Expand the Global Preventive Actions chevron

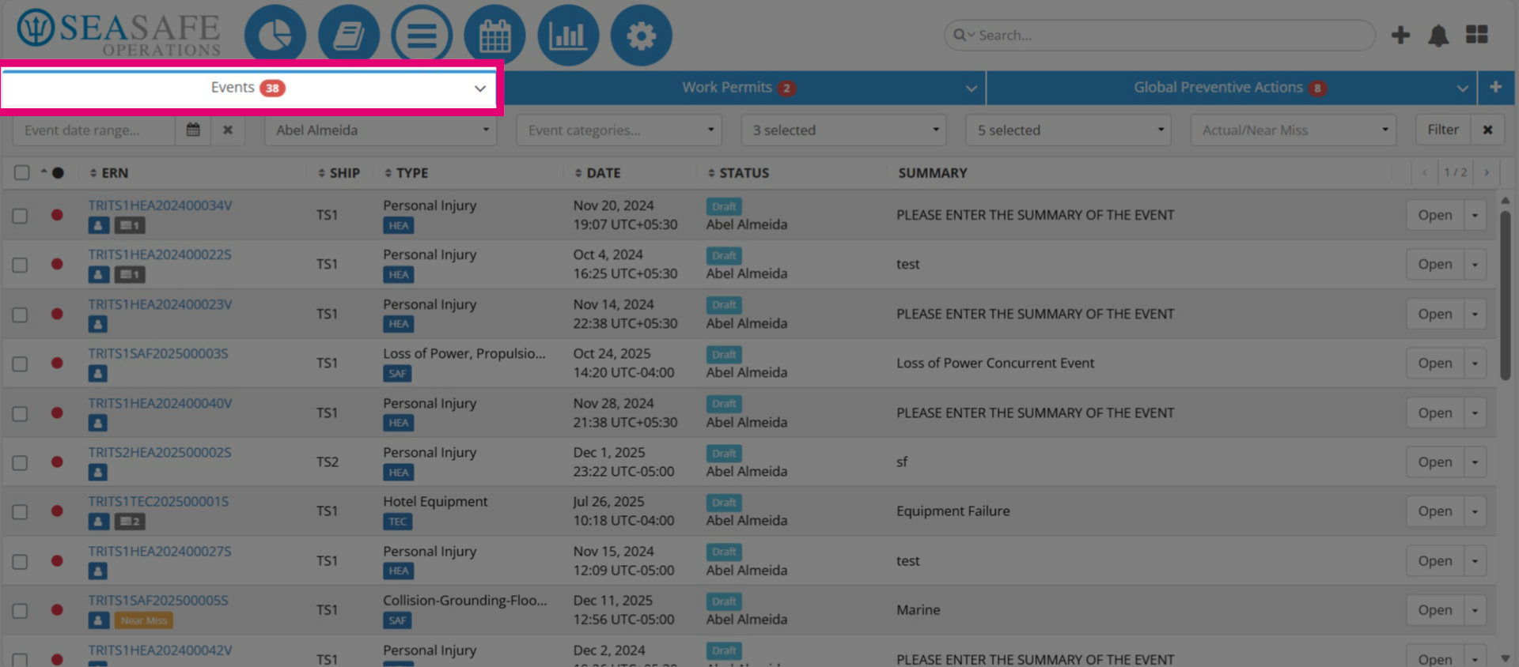[x=1463, y=89]
